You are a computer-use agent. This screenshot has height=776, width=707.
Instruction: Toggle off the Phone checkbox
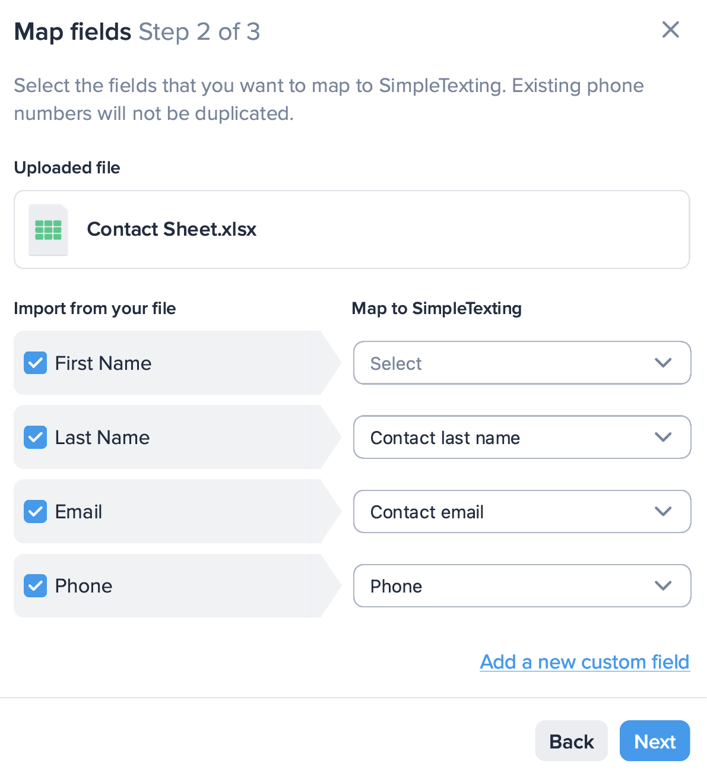(35, 585)
